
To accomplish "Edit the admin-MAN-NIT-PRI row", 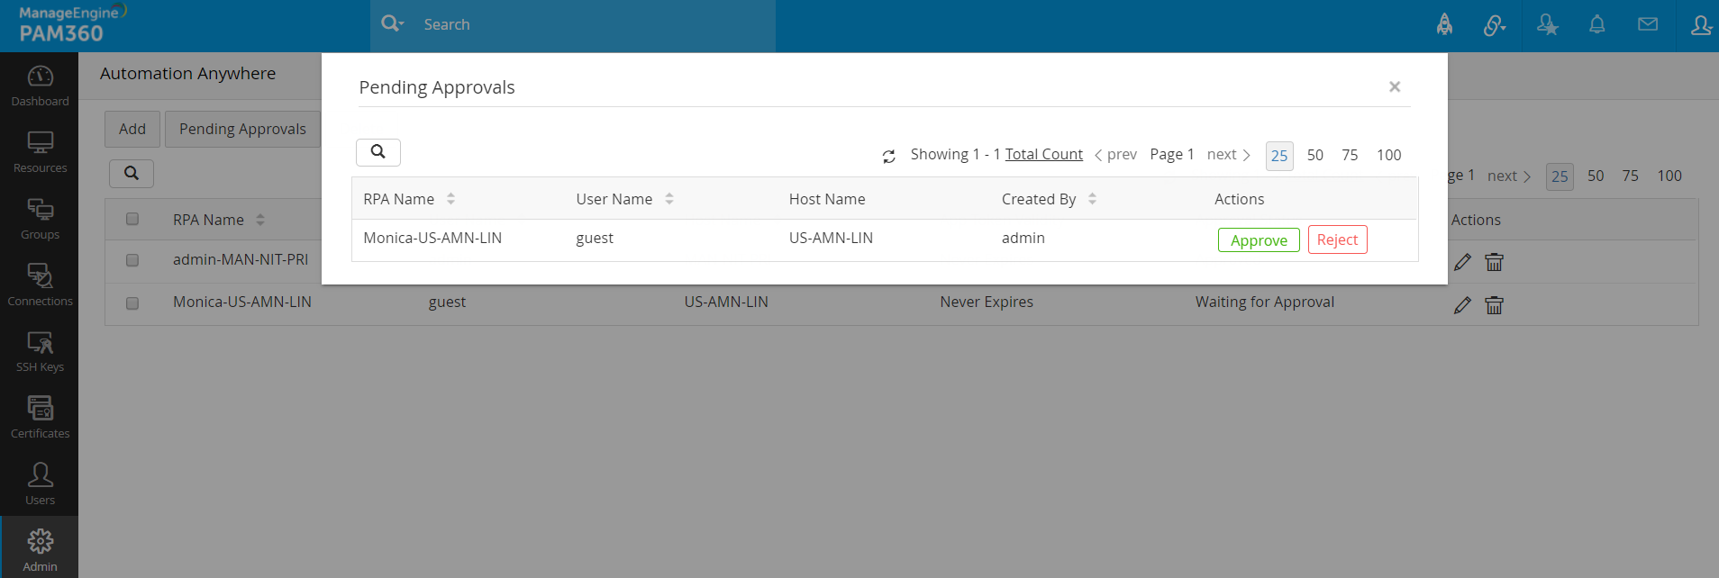I will point(1462,262).
